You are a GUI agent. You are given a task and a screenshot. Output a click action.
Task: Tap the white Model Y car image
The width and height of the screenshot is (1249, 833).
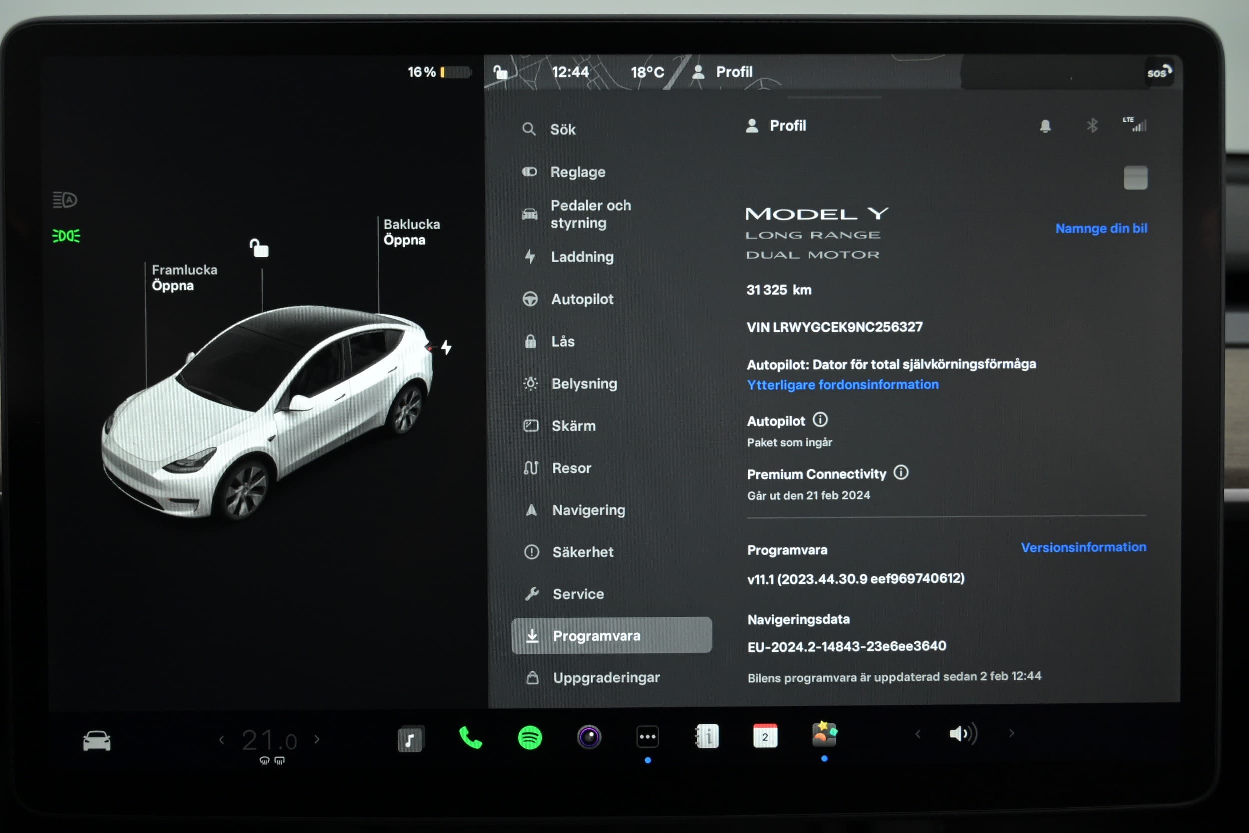click(268, 412)
